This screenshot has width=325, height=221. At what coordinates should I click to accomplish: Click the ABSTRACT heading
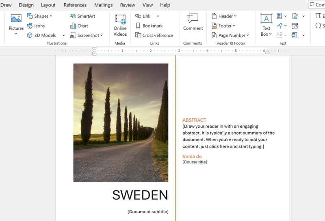(x=194, y=120)
